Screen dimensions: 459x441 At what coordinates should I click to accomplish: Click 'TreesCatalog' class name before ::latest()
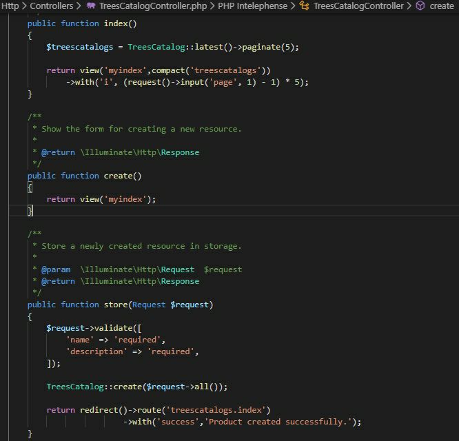pos(156,47)
